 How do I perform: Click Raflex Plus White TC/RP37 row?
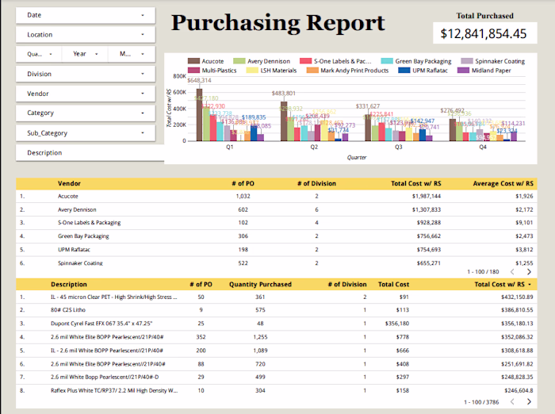point(277,391)
